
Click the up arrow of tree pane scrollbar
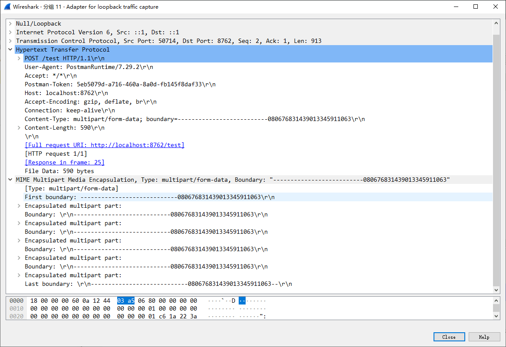[x=496, y=23]
